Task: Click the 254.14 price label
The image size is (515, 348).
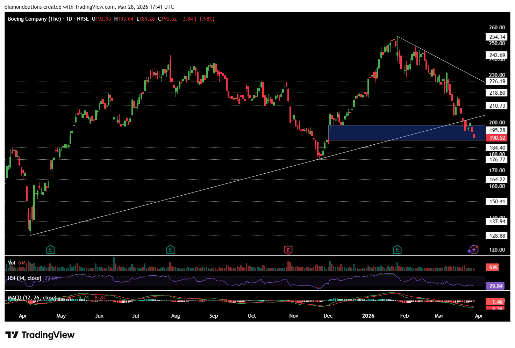Action: pos(497,37)
